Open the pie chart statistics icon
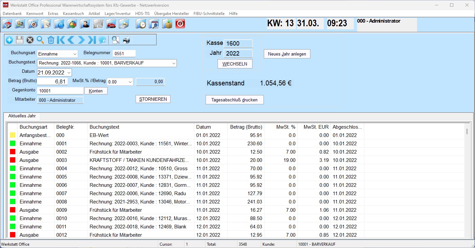The height and width of the screenshot is (248, 475). [72, 24]
